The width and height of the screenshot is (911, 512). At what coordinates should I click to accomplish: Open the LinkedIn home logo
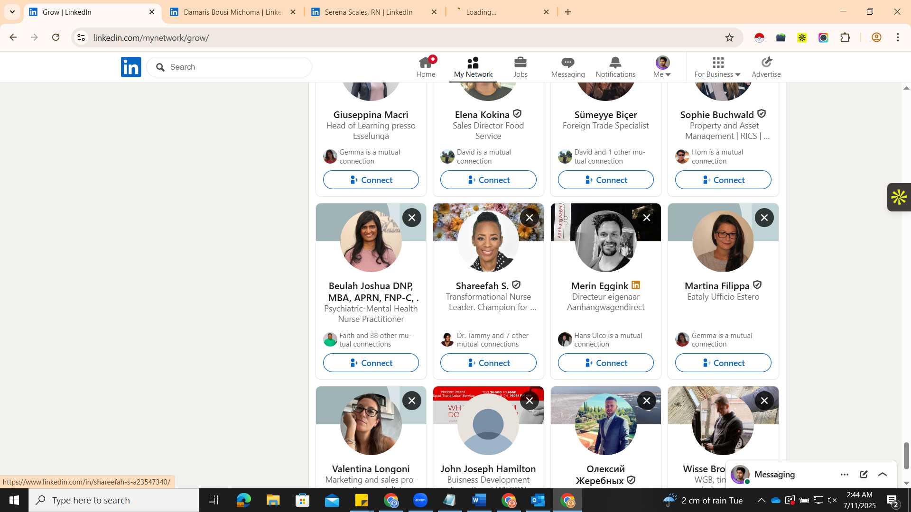pos(131,67)
